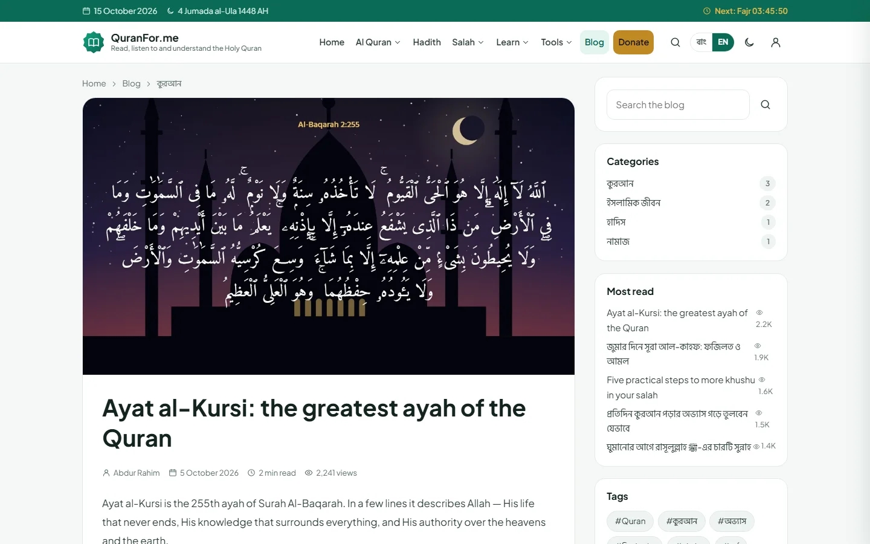The width and height of the screenshot is (870, 544).
Task: Click the 4 Jumada al-Ula 1448 AH date
Action: [223, 11]
